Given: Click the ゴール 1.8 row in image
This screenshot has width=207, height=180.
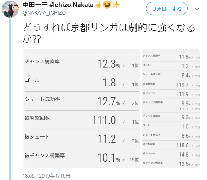Looking at the screenshot, I should (82, 82).
